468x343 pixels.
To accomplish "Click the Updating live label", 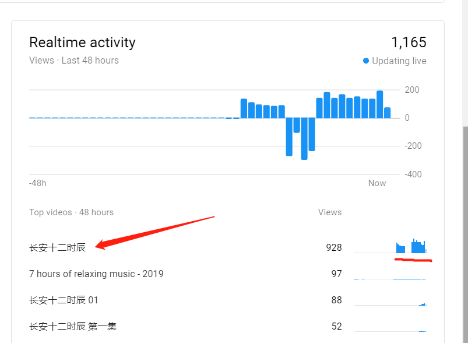I will [399, 61].
